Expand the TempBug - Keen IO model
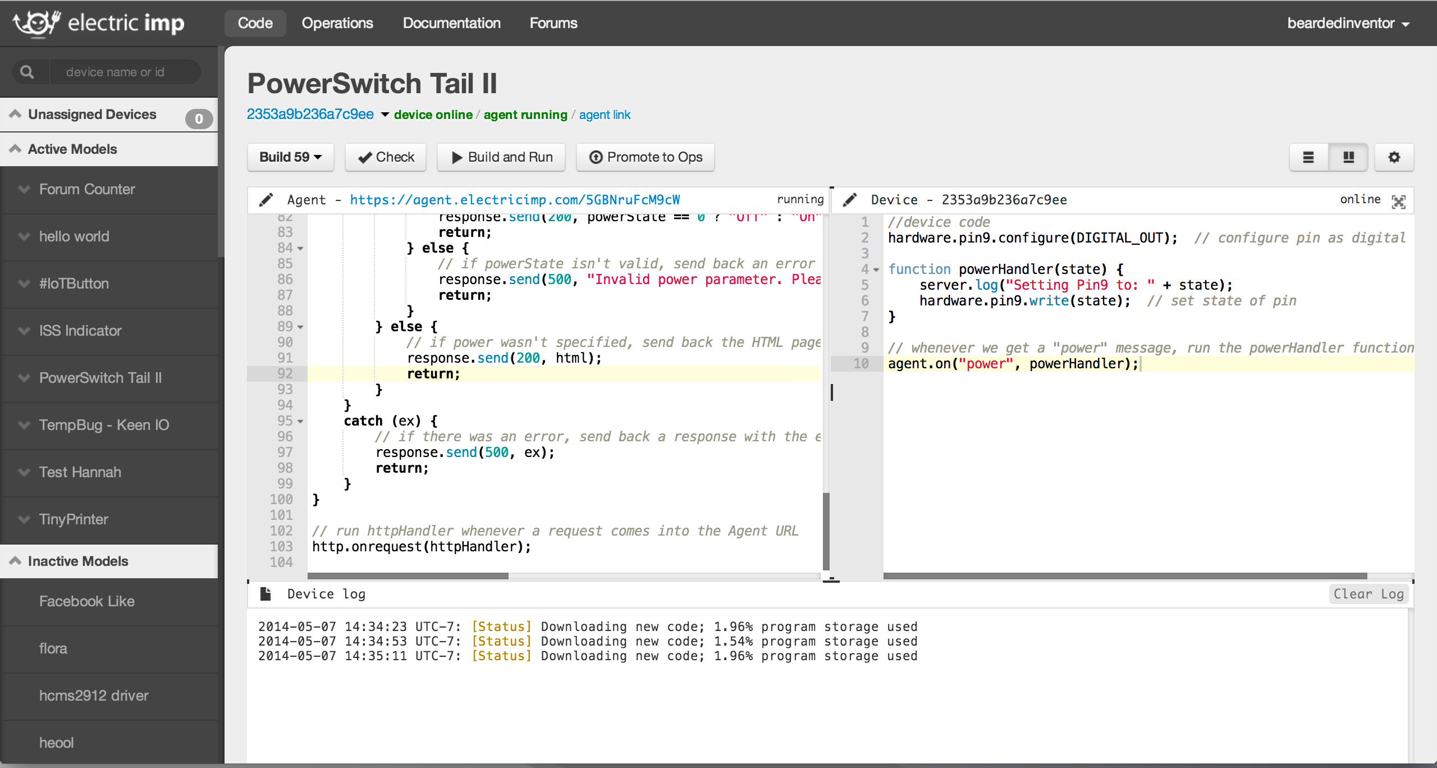This screenshot has width=1437, height=768. pyautogui.click(x=24, y=425)
